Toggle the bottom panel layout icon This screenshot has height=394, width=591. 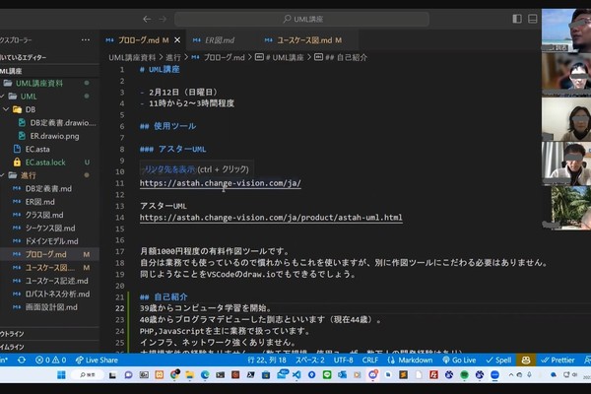click(x=533, y=19)
